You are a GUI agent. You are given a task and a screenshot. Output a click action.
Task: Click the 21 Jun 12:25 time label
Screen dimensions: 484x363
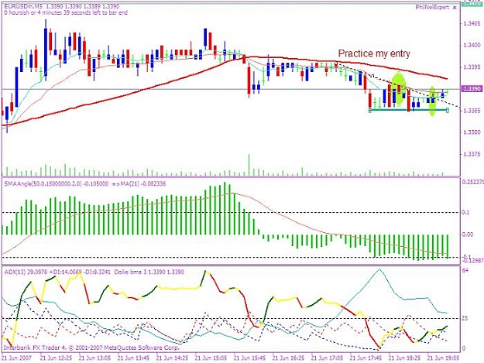56,358
